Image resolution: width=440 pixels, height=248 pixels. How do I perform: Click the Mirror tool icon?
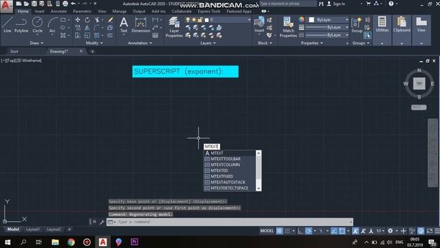pos(87,28)
